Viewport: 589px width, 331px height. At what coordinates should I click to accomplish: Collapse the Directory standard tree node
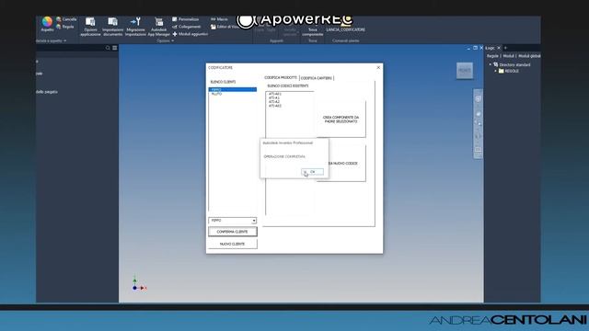pos(490,64)
